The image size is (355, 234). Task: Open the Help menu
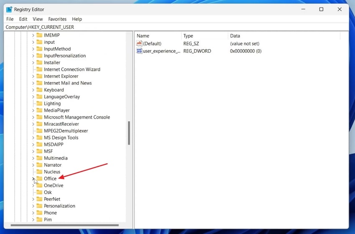(77, 19)
